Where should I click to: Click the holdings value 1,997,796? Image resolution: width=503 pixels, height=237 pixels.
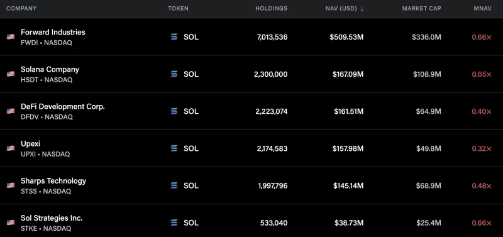pyautogui.click(x=273, y=186)
